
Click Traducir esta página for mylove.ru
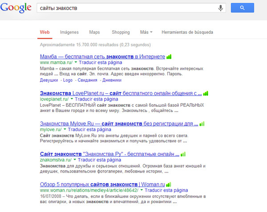(89, 129)
